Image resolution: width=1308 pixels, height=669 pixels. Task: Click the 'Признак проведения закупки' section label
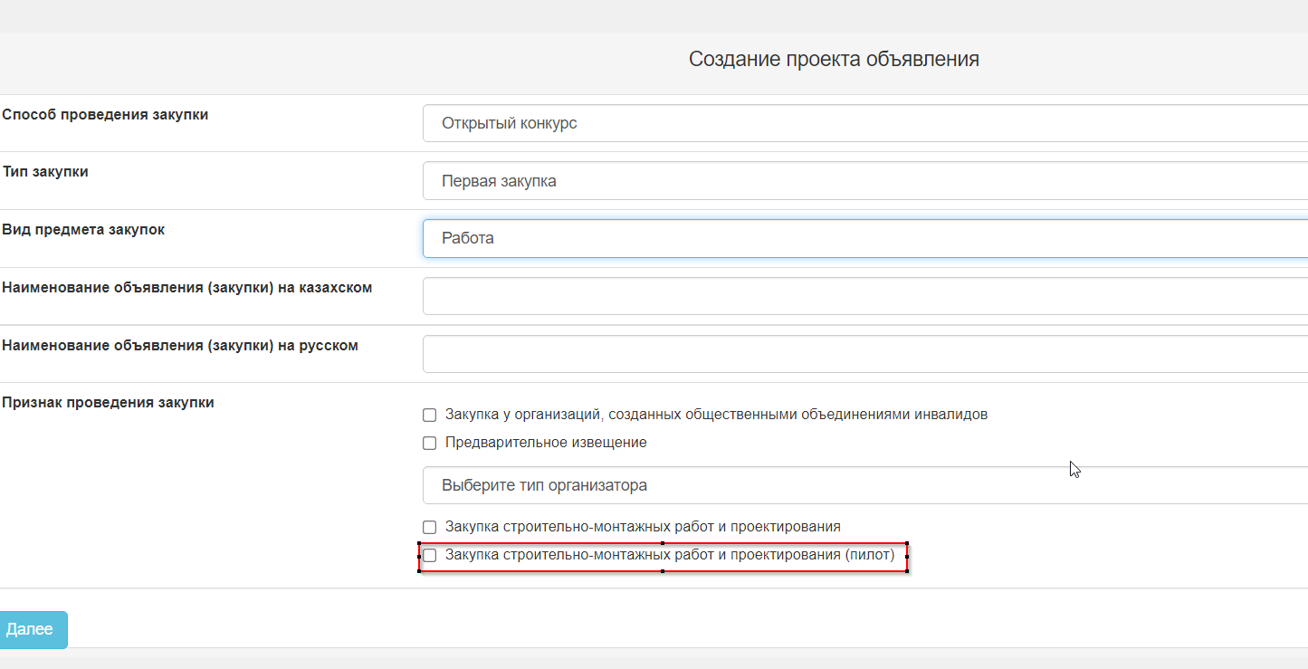[x=108, y=403]
